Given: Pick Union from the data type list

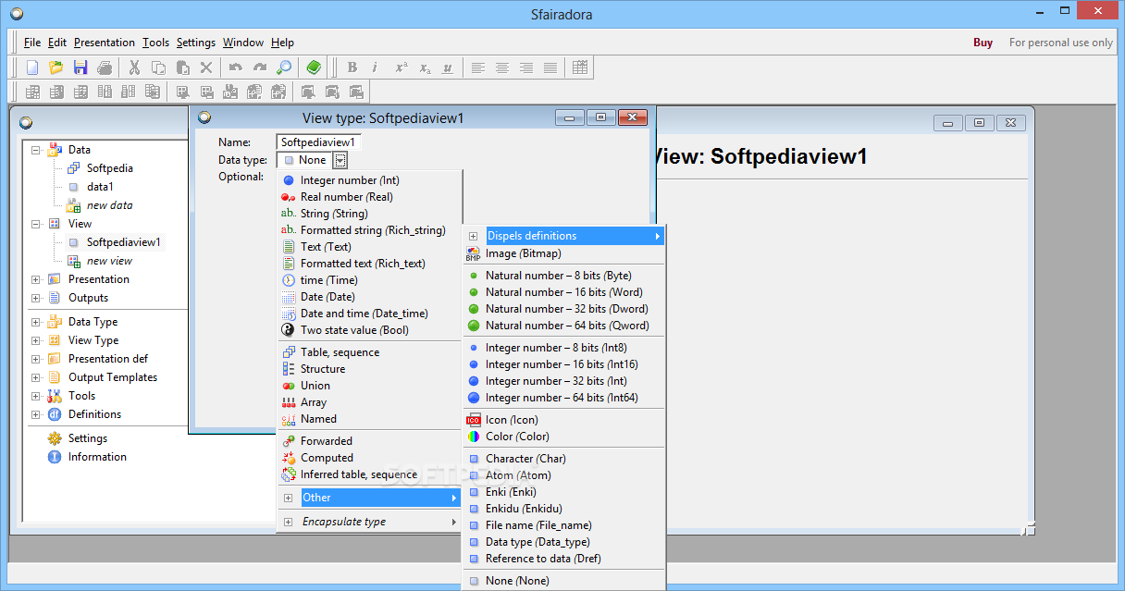Looking at the screenshot, I should tap(370, 386).
